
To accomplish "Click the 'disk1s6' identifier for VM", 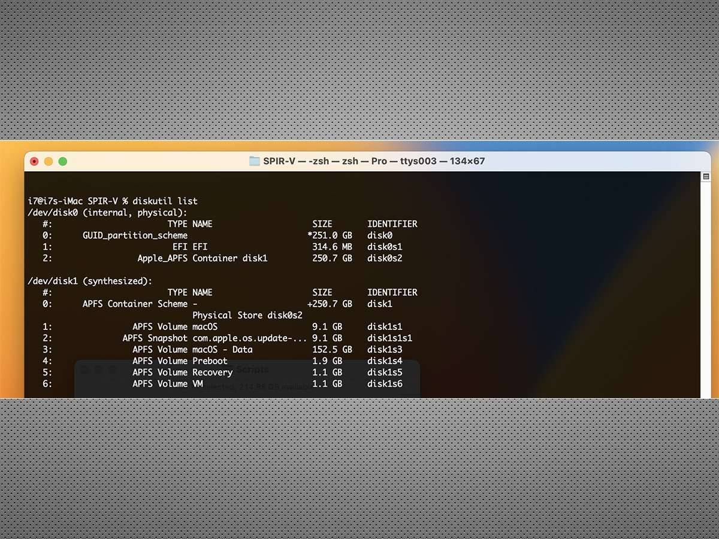I will coord(385,383).
